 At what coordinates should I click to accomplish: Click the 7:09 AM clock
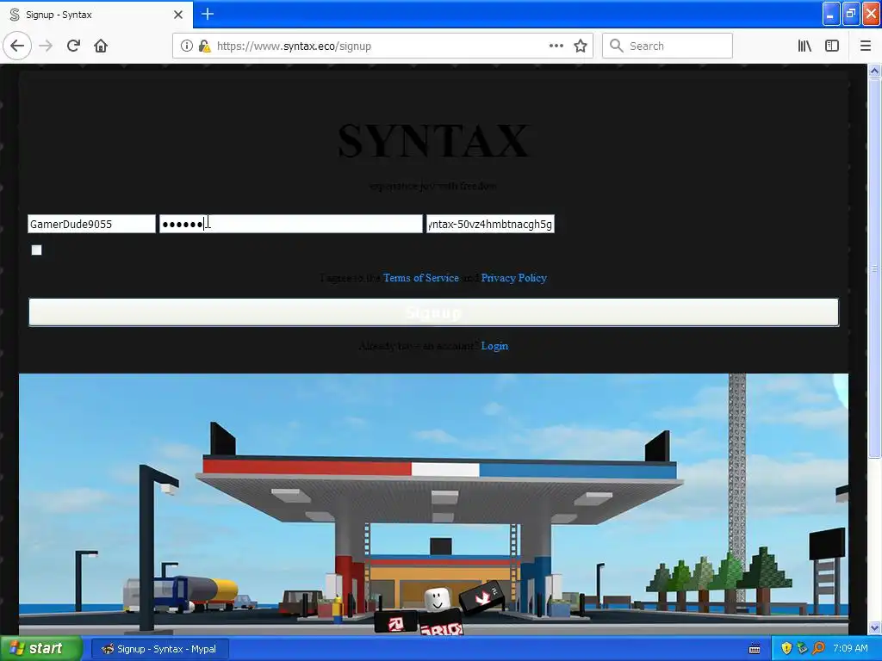(x=850, y=648)
